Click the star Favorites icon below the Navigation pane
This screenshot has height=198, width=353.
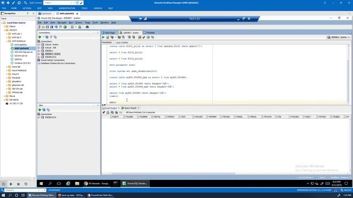click(x=18, y=184)
